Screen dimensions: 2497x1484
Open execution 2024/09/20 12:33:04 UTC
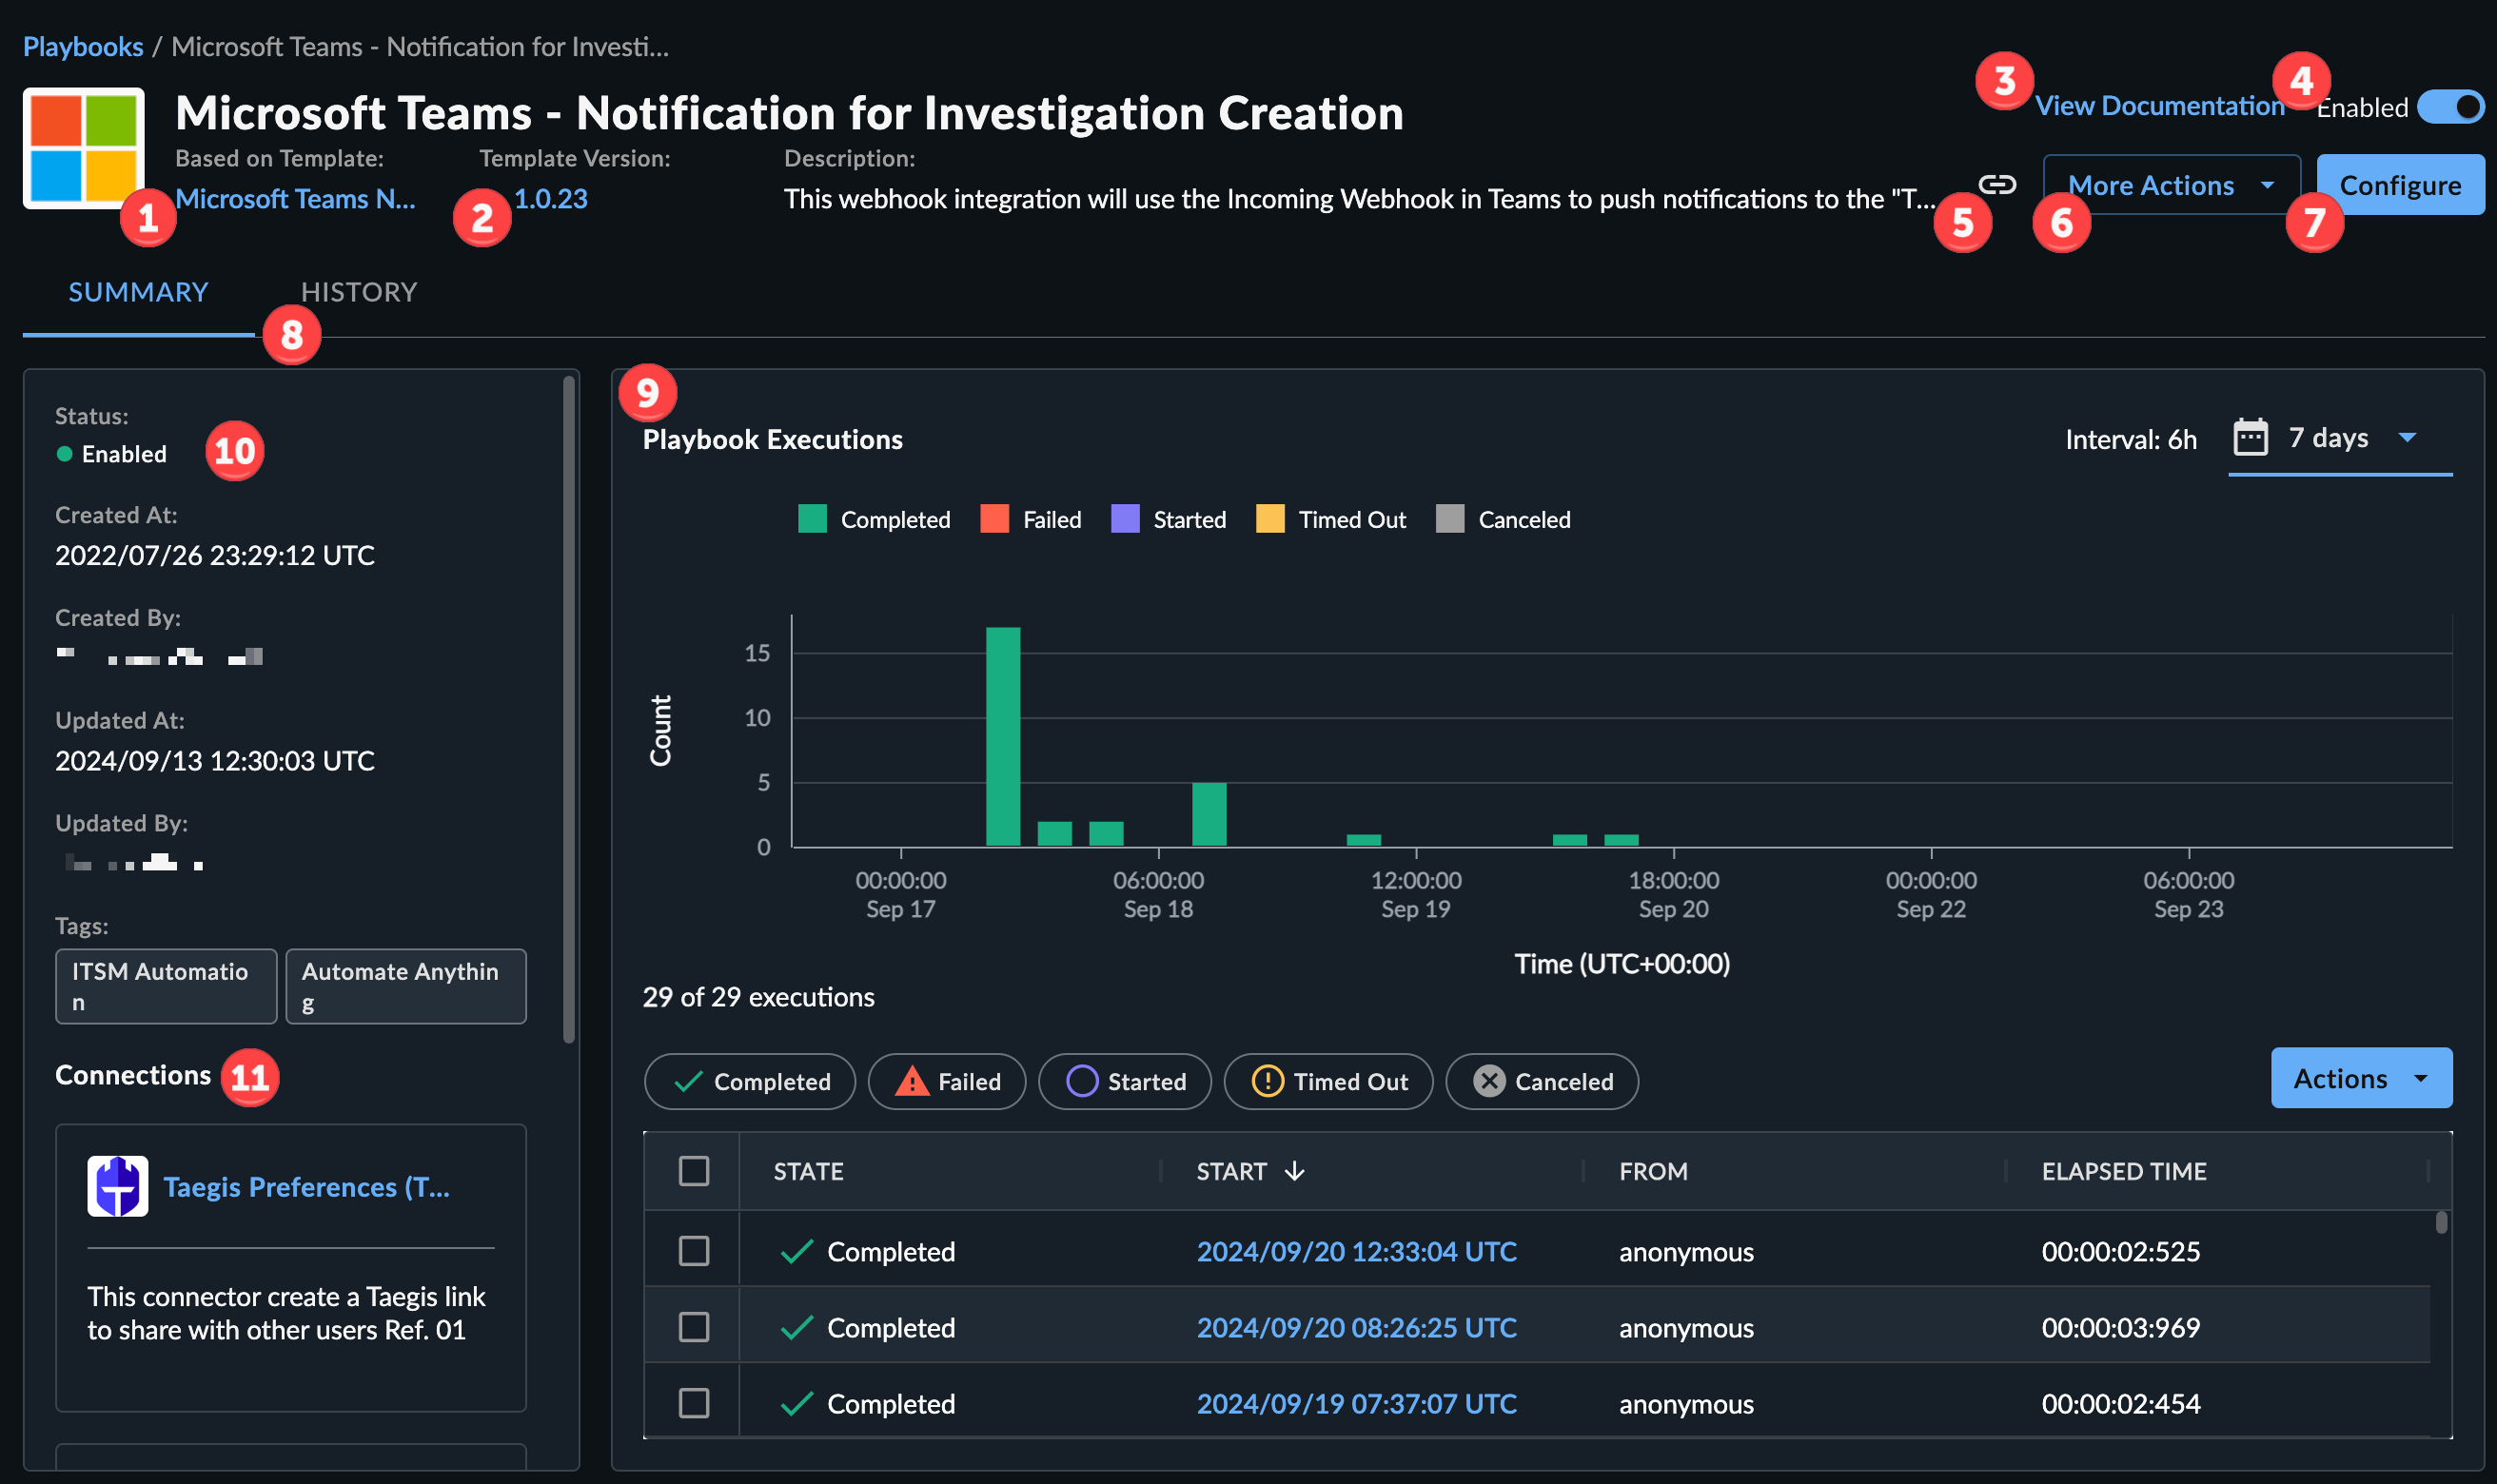click(x=1356, y=1251)
